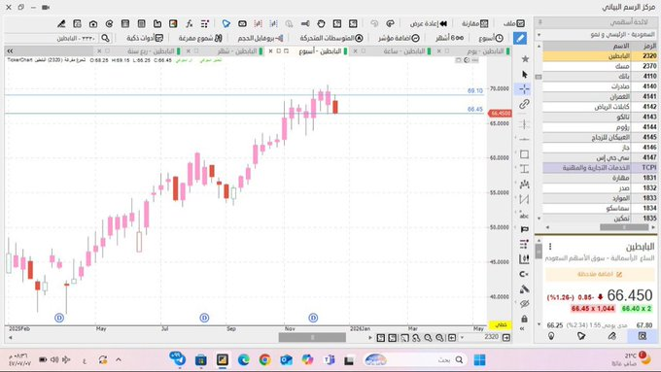Viewport: 661px width, 372px height.
Task: Click the watchlist horizontal scrollbar
Action: click(624, 227)
